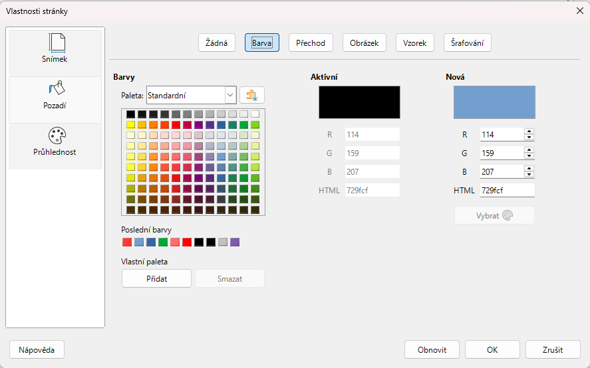
Task: Decrease the new R value with down arrow
Action: click(529, 138)
